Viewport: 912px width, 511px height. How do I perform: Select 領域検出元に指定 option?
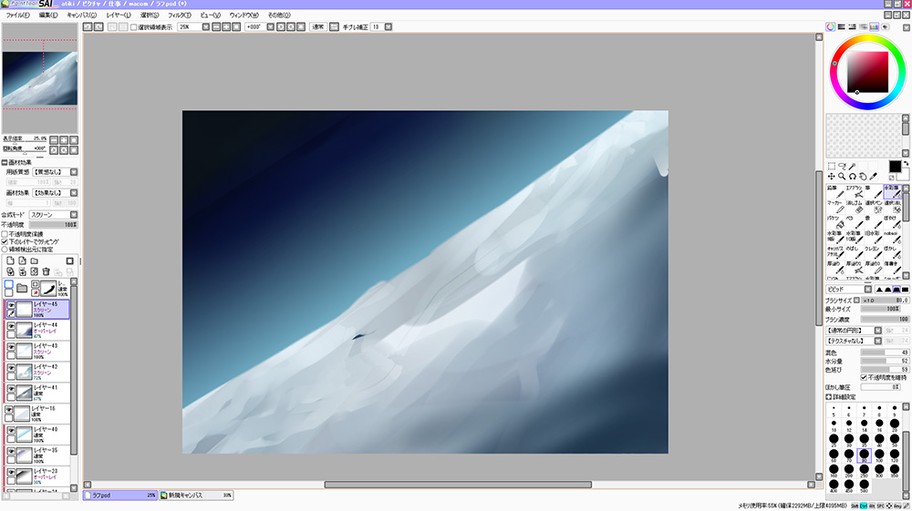pyautogui.click(x=5, y=249)
